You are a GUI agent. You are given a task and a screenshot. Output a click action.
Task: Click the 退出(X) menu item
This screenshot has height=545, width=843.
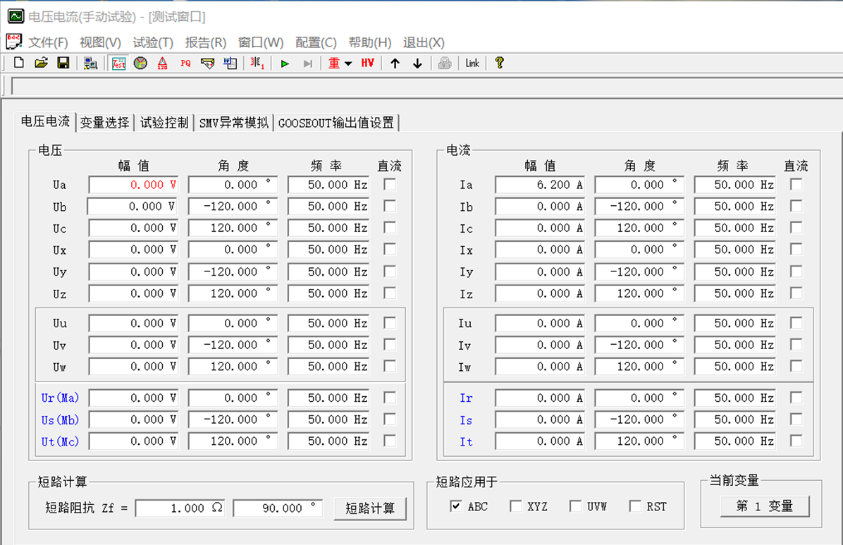pos(424,42)
